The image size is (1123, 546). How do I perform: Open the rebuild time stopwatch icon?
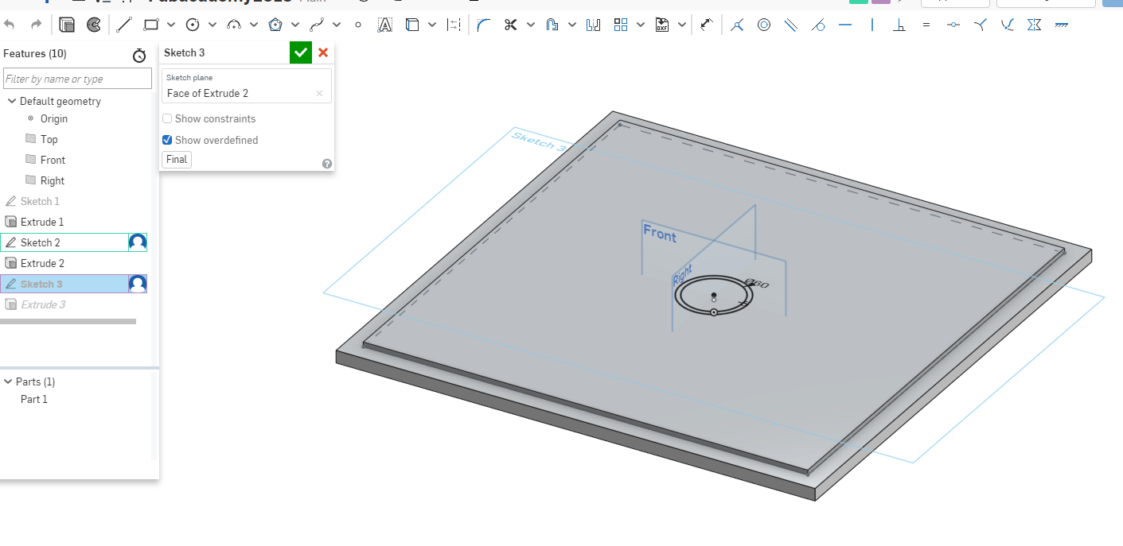[139, 55]
